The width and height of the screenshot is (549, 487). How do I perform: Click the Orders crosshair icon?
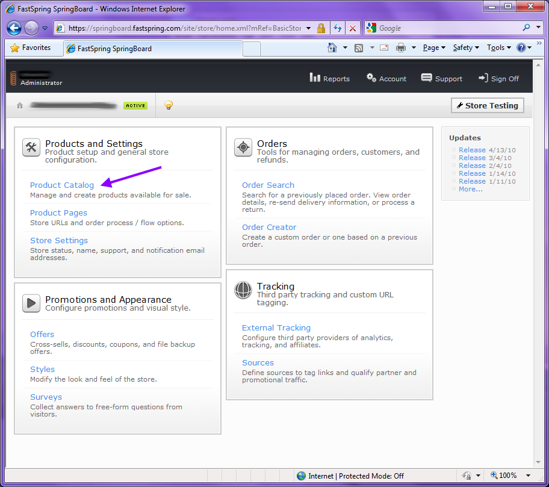pos(243,147)
